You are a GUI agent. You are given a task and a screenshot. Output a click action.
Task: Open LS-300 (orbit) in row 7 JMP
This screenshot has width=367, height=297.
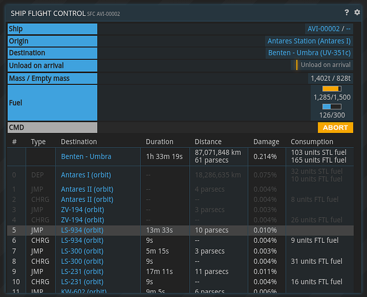(x=82, y=251)
